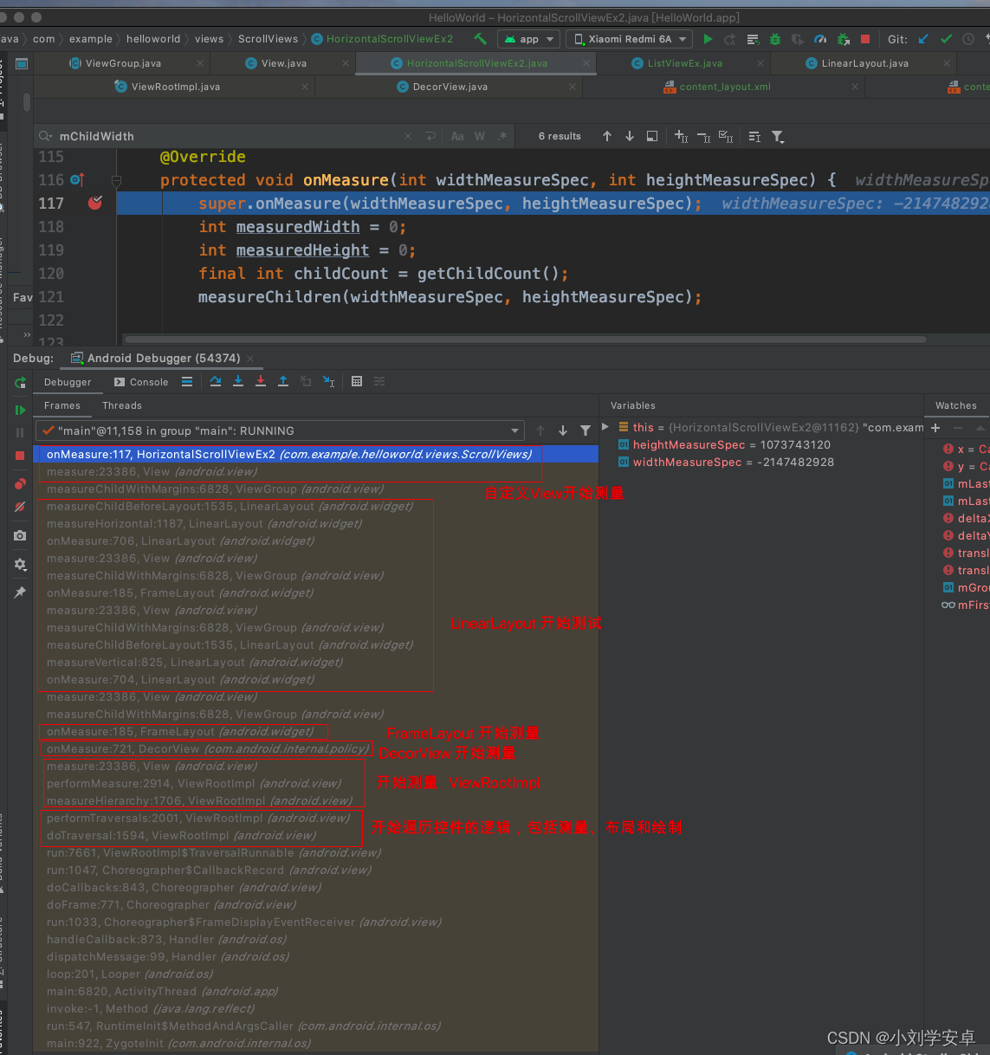990x1055 pixels.
Task: Open the app run configuration dropdown
Action: pyautogui.click(x=528, y=38)
